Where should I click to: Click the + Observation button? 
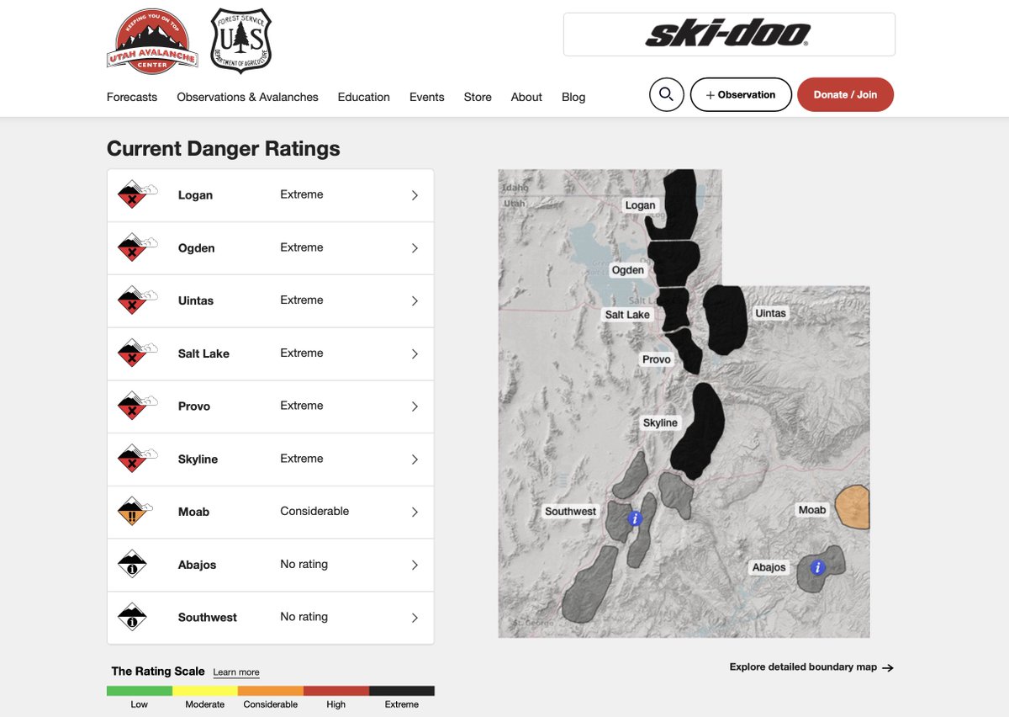(x=740, y=94)
